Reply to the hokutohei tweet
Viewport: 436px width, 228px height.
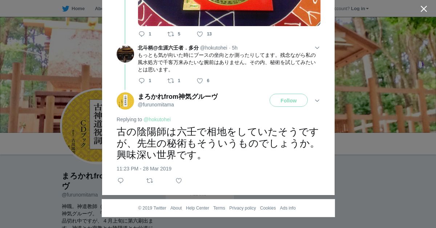(x=142, y=81)
